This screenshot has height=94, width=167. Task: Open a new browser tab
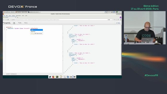(x=18, y=17)
